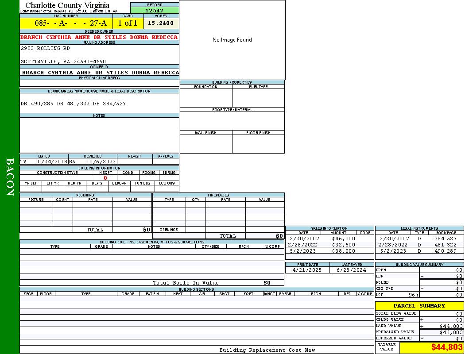Click the taxable value $44,803 in red
Screen dimensions: 465x354
447,347
